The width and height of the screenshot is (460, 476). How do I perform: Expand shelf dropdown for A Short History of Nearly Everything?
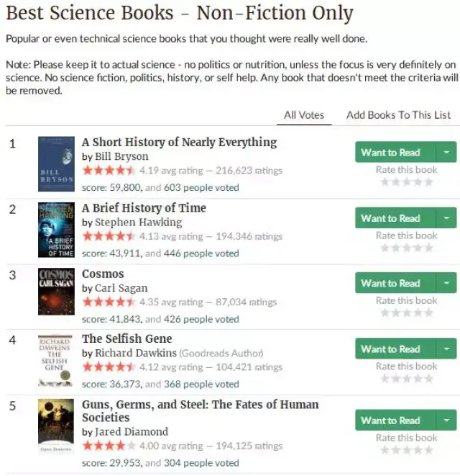point(447,153)
